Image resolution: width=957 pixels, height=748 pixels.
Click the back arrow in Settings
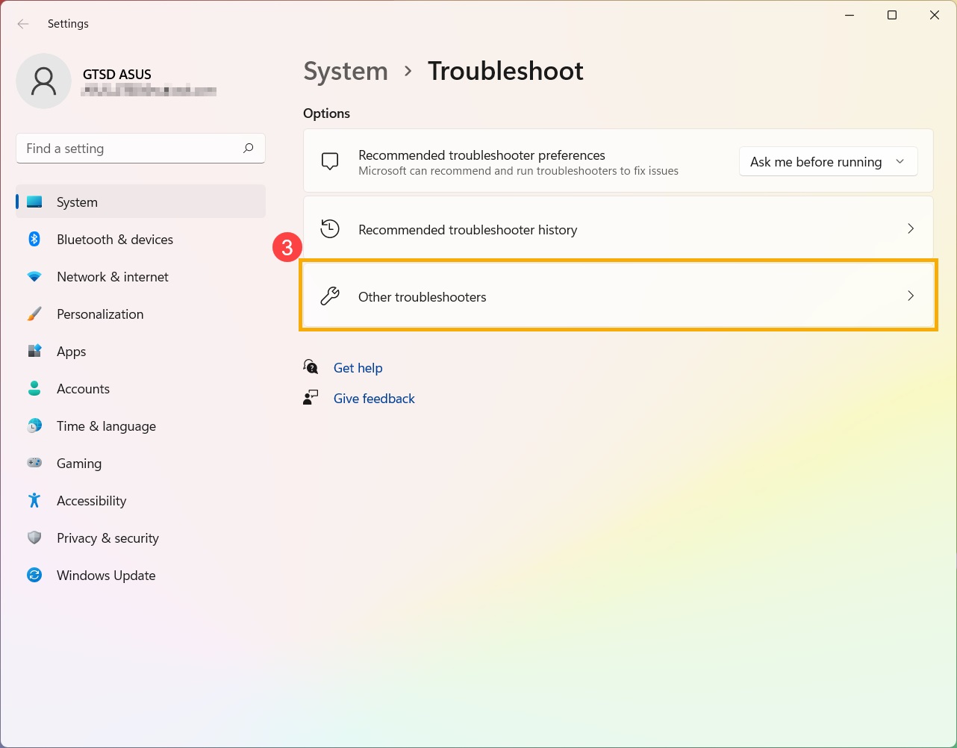click(23, 24)
